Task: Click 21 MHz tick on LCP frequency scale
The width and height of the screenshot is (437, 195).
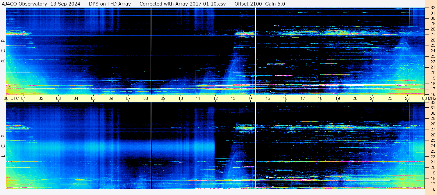Action: point(433,162)
